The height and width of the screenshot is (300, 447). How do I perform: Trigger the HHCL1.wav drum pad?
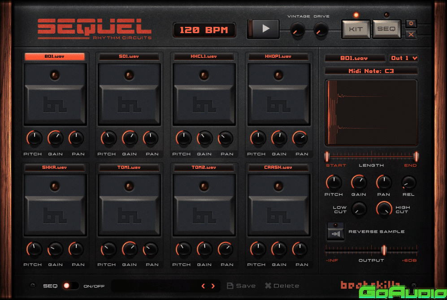click(204, 94)
